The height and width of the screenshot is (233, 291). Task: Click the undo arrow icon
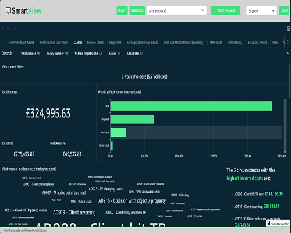(8, 29)
